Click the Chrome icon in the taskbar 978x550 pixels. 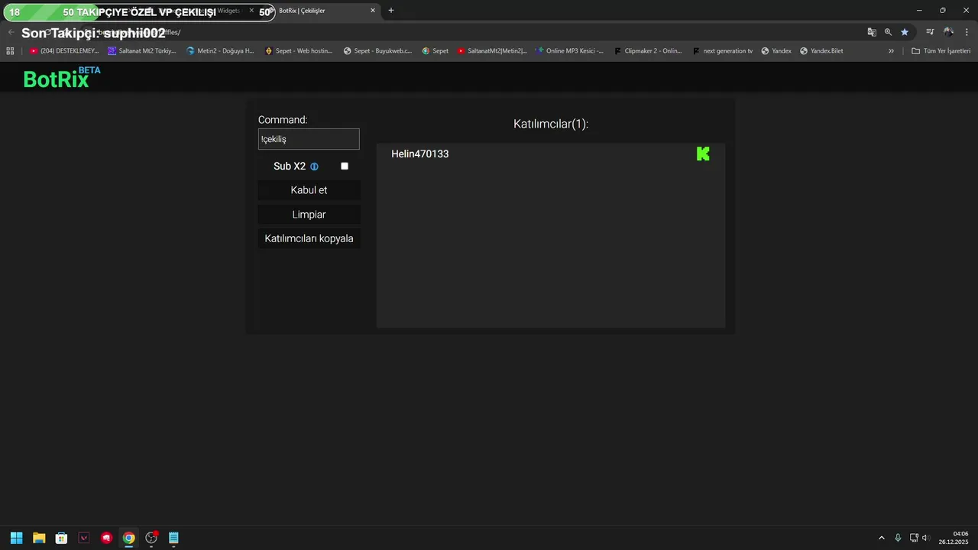point(129,538)
